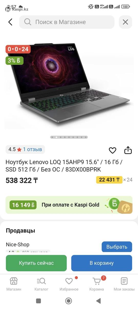Tap Купить сейчас button
Viewport: 138px width, 309px height.
tap(36, 263)
